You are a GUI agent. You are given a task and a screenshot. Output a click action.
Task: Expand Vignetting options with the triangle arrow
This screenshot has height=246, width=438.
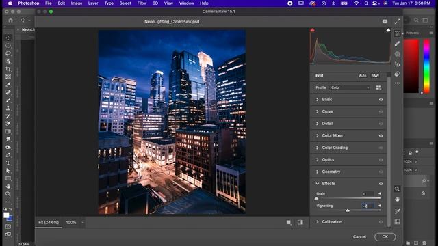380,206
